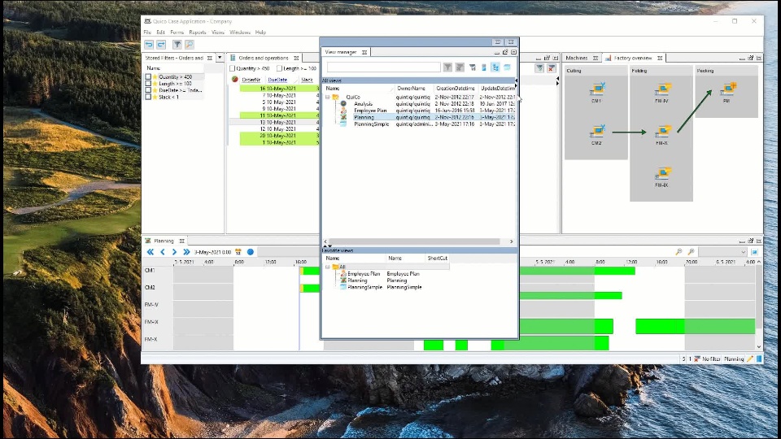Open the dropdown combo box in Planning toolbar

pyautogui.click(x=722, y=252)
